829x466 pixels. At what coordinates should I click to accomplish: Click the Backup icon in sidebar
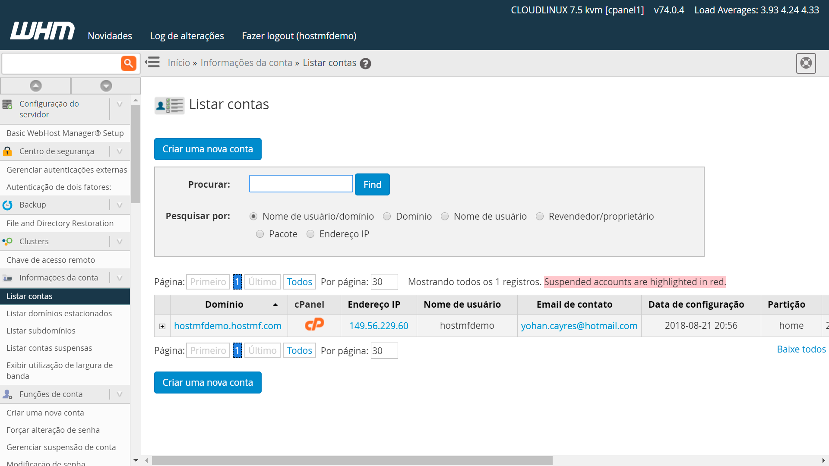point(7,205)
